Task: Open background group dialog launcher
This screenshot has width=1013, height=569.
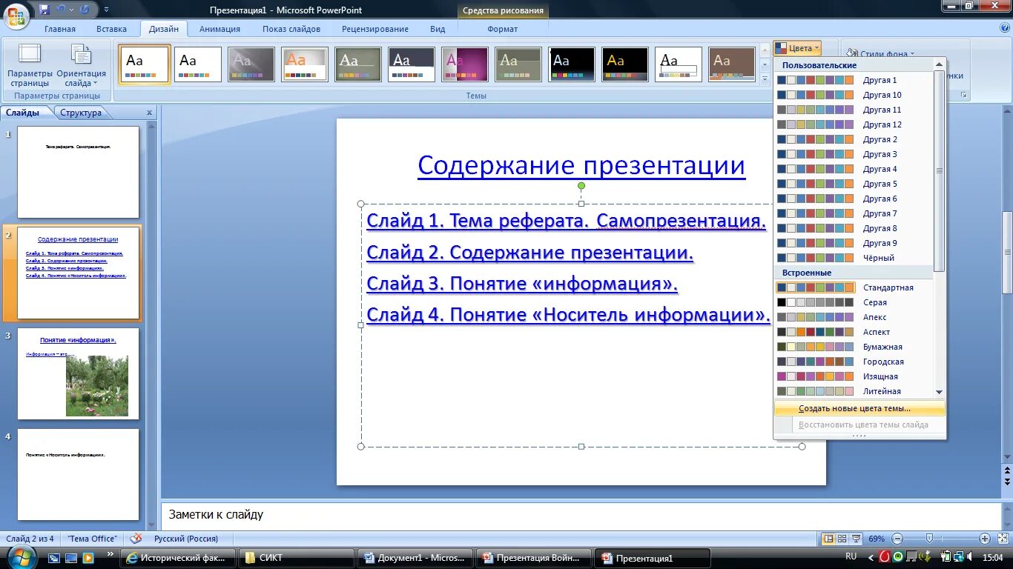Action: [x=964, y=96]
